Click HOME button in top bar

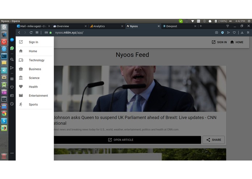coord(237,42)
